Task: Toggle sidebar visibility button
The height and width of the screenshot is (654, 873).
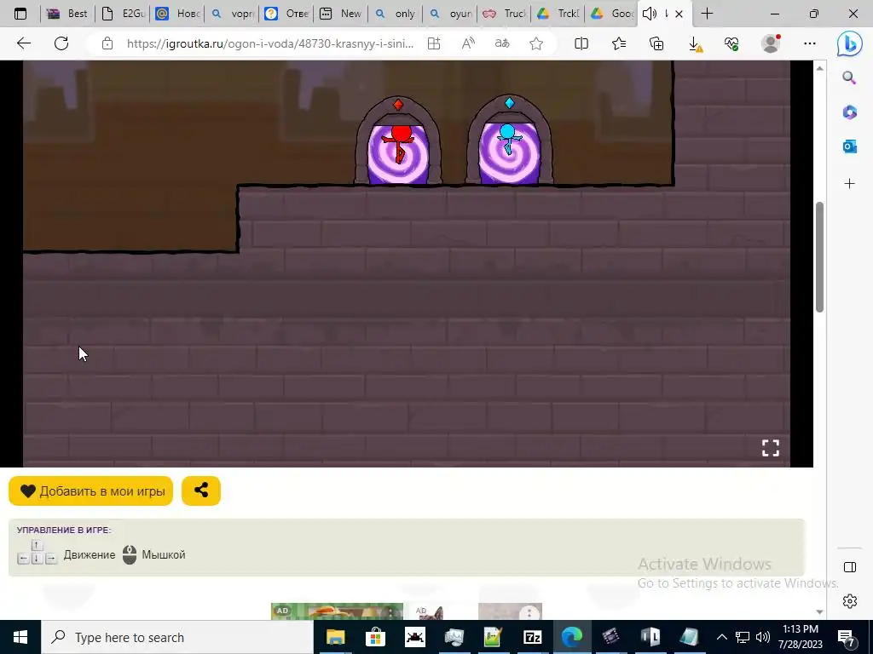Action: click(x=850, y=566)
